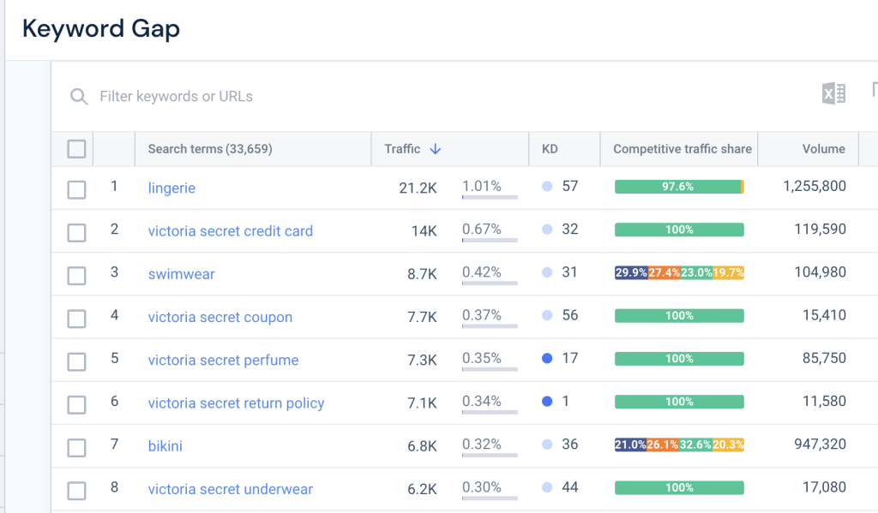Viewport: 878px width, 513px height.
Task: Check the victoria secret underwear checkbox
Action: click(76, 491)
